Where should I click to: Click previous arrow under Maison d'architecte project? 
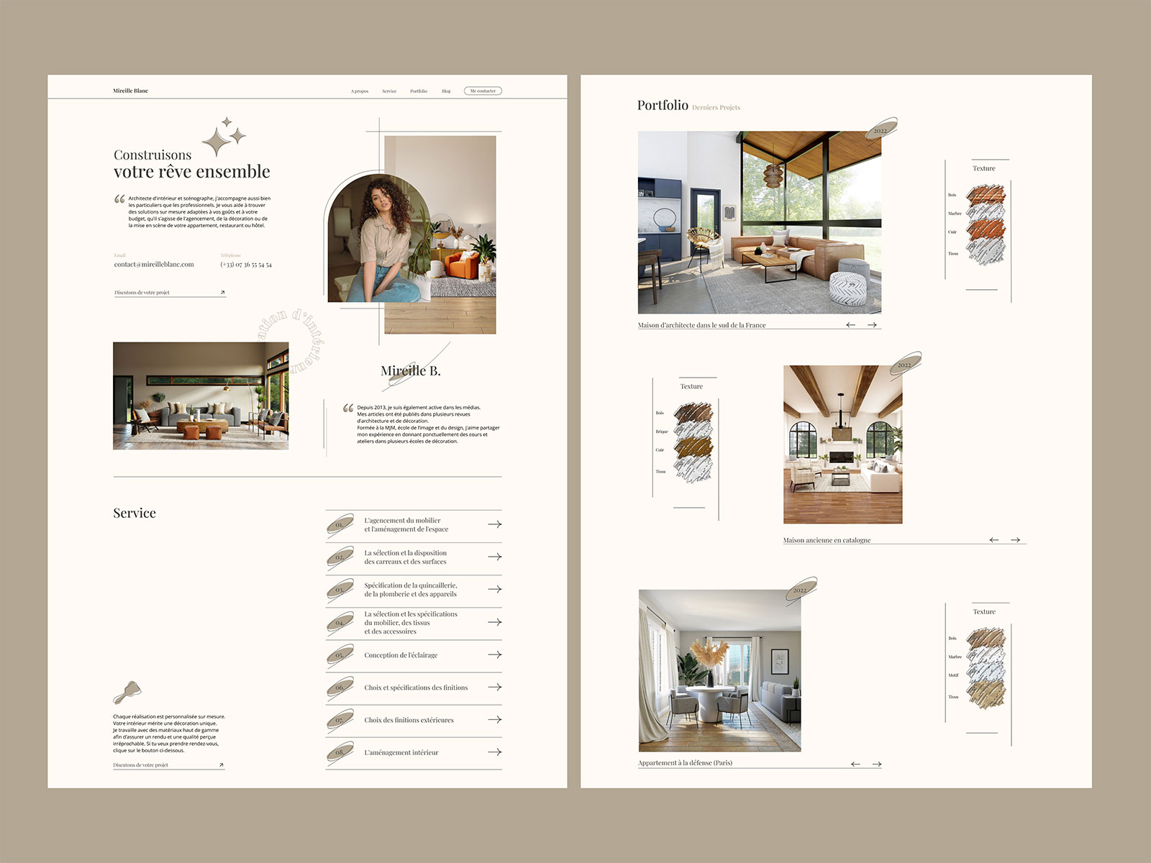coord(850,325)
